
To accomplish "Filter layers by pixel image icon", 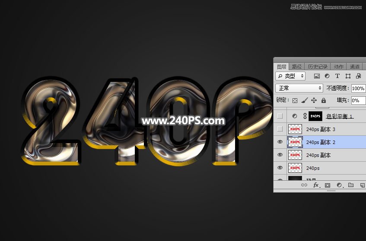I will (x=317, y=76).
